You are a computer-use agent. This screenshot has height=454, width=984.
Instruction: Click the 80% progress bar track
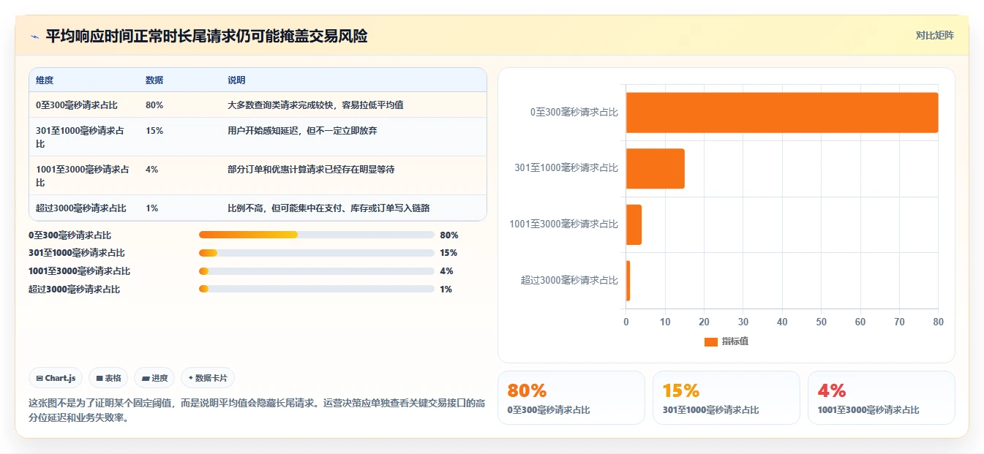(x=317, y=235)
